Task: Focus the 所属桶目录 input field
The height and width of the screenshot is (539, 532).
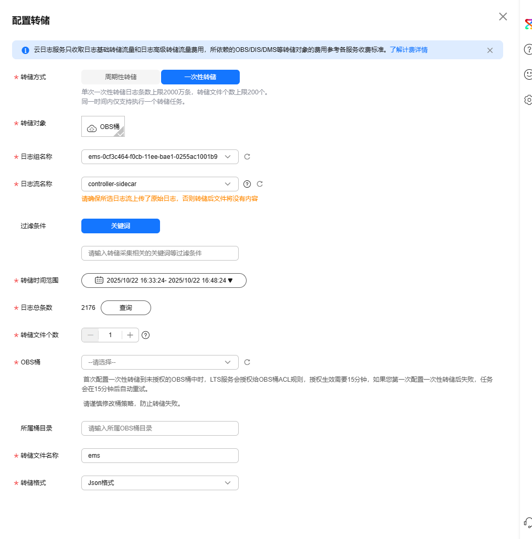Action: click(160, 428)
